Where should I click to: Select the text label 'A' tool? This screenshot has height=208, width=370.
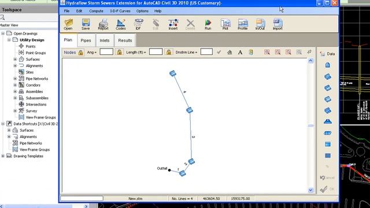click(240, 52)
